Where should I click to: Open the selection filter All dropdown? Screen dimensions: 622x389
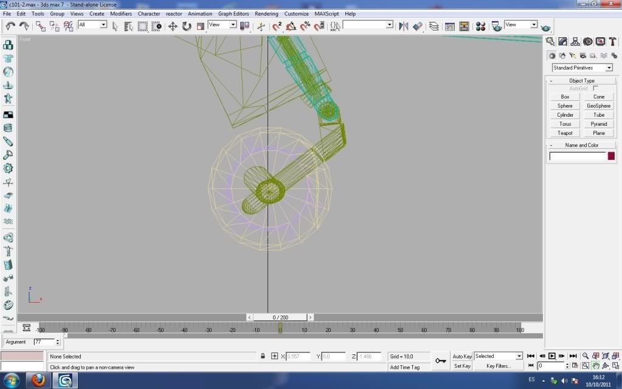pos(92,25)
